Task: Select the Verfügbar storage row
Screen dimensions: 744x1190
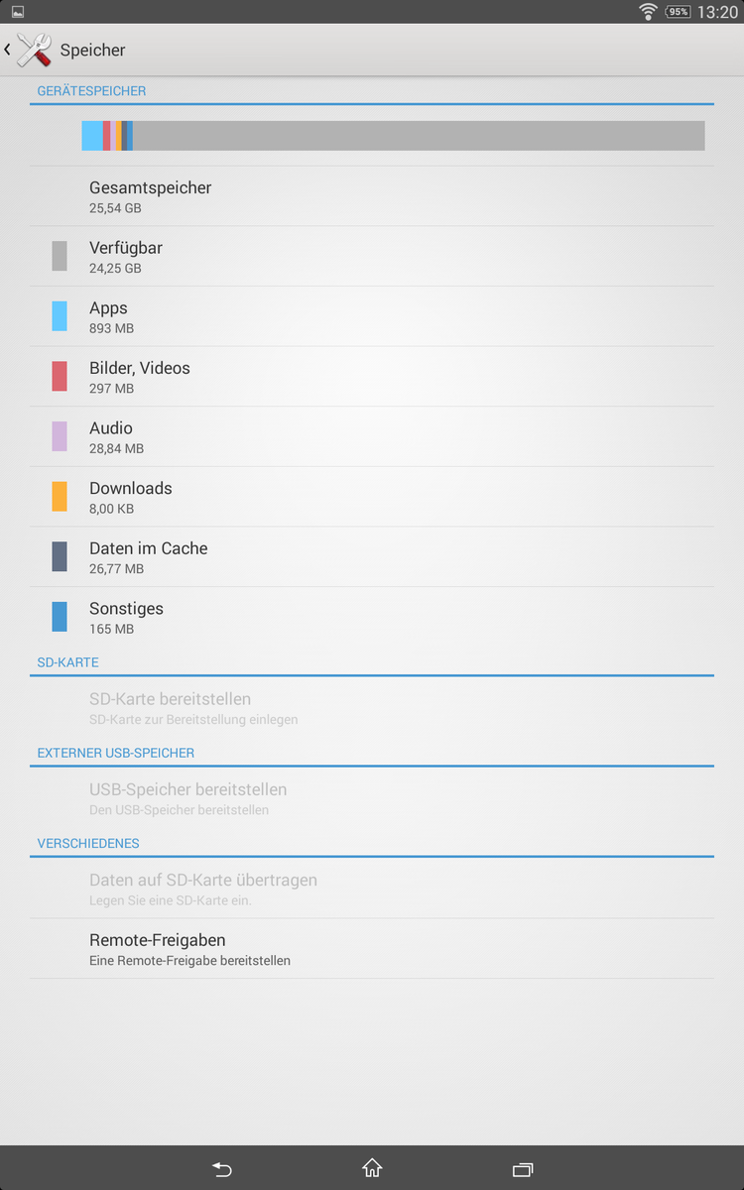Action: (371, 256)
